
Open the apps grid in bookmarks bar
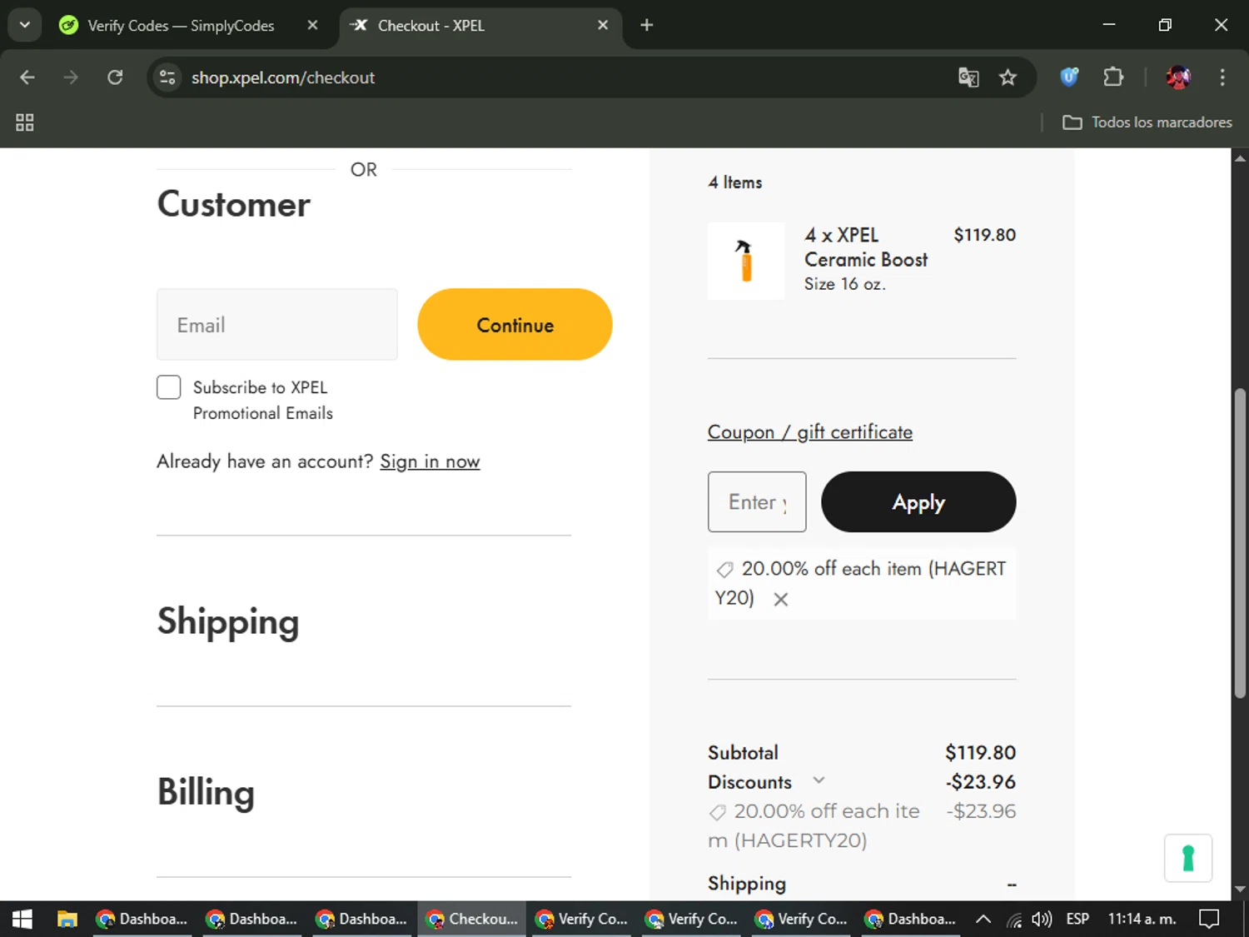(25, 122)
